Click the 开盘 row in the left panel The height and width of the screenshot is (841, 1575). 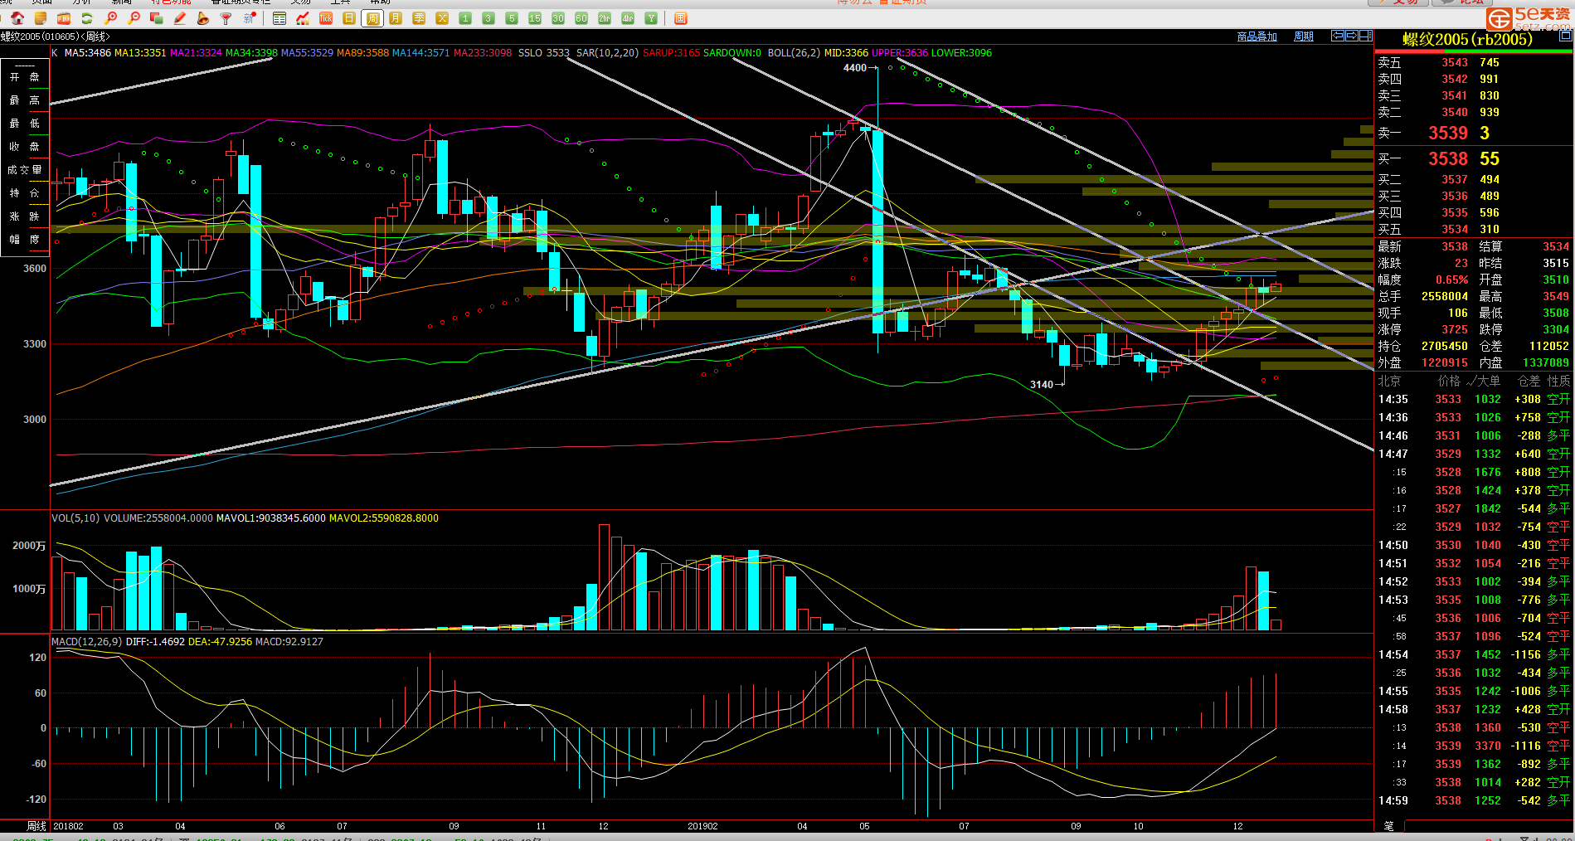pyautogui.click(x=25, y=76)
